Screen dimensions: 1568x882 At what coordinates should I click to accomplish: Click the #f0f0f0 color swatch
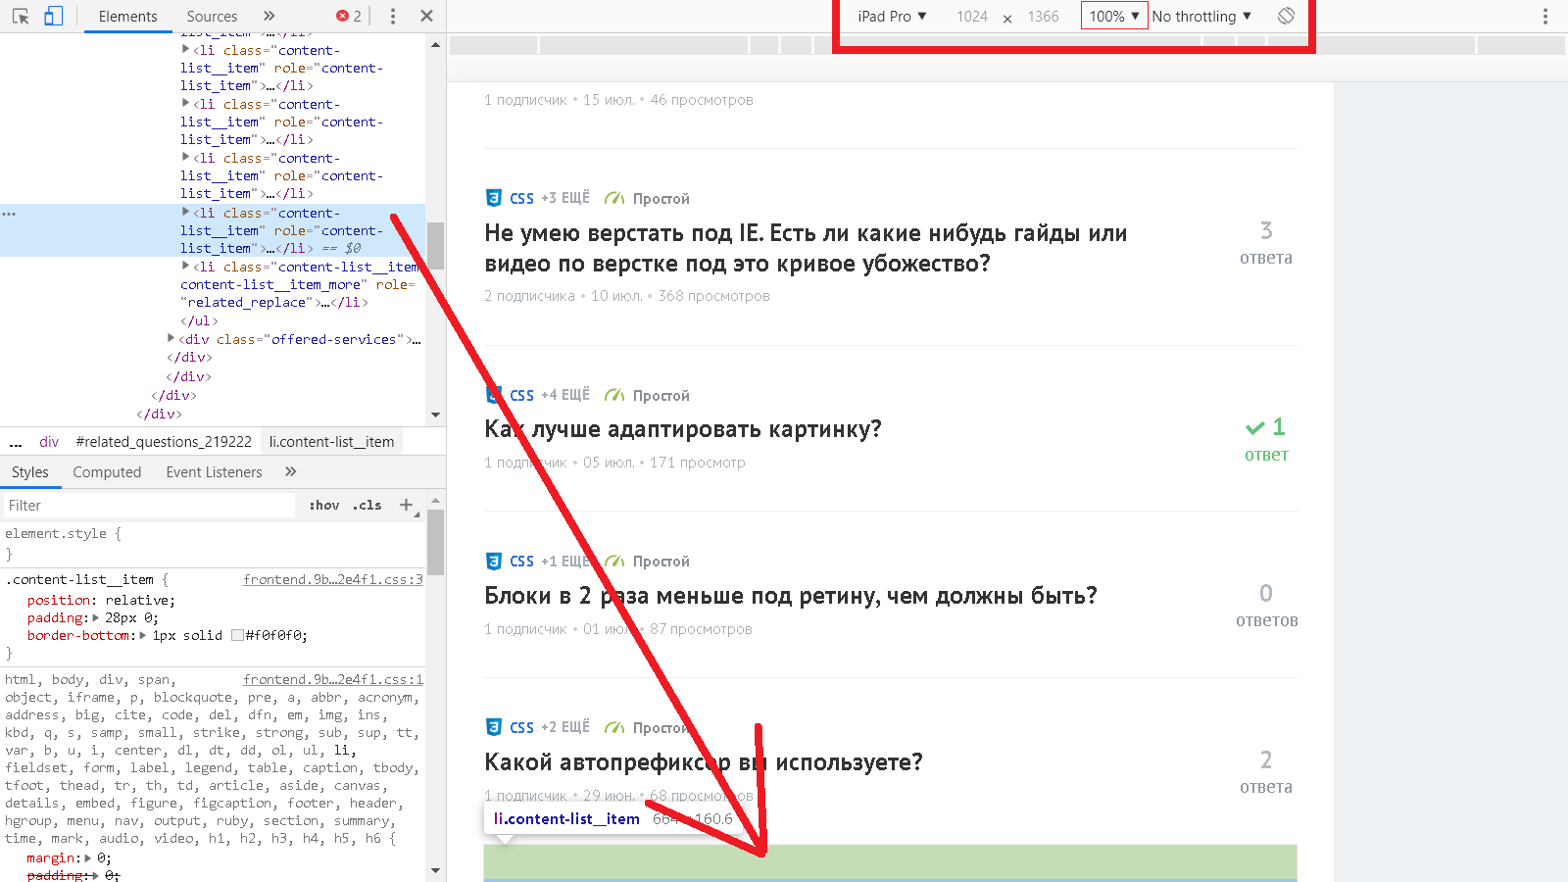(237, 635)
